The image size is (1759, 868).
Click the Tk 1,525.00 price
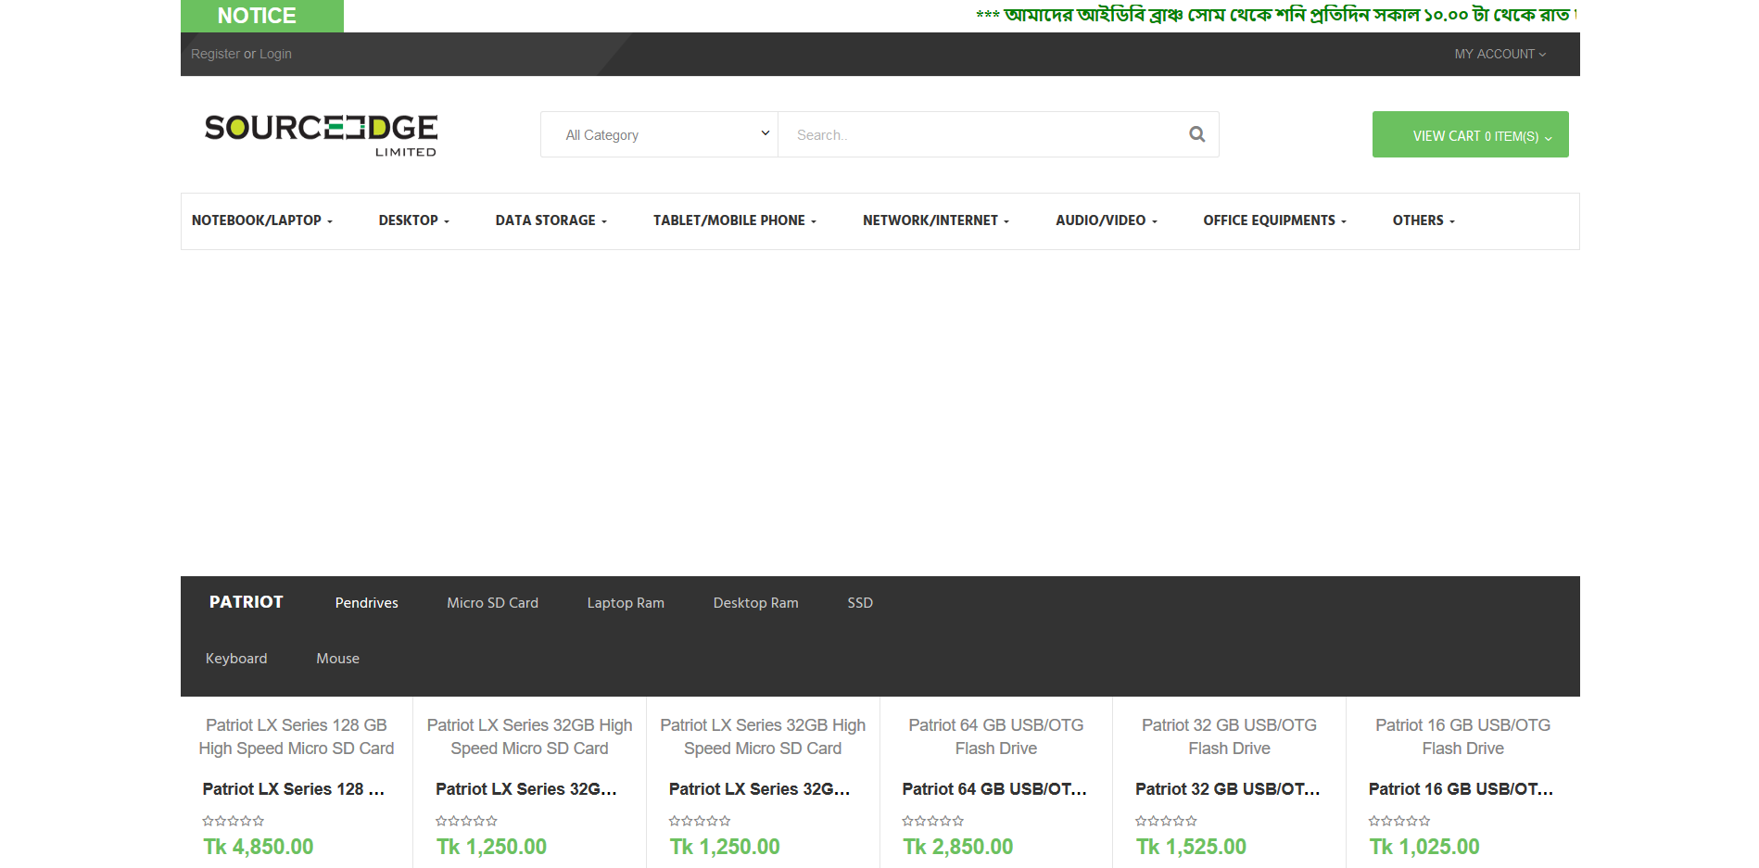(x=1192, y=847)
